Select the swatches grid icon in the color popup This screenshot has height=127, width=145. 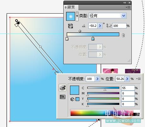[63, 97]
